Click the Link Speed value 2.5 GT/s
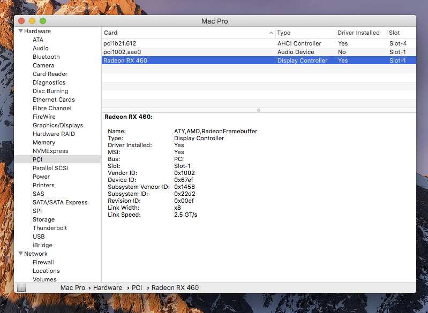This screenshot has height=313, width=428. click(x=186, y=215)
